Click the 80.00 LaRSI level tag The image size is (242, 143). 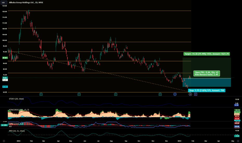pos(237,123)
